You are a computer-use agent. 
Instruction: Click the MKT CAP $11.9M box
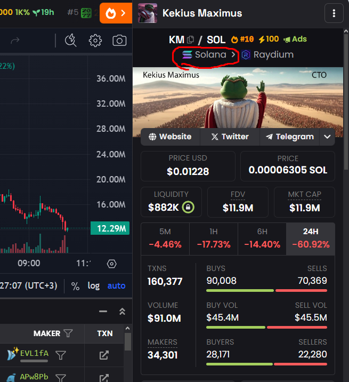[304, 202]
